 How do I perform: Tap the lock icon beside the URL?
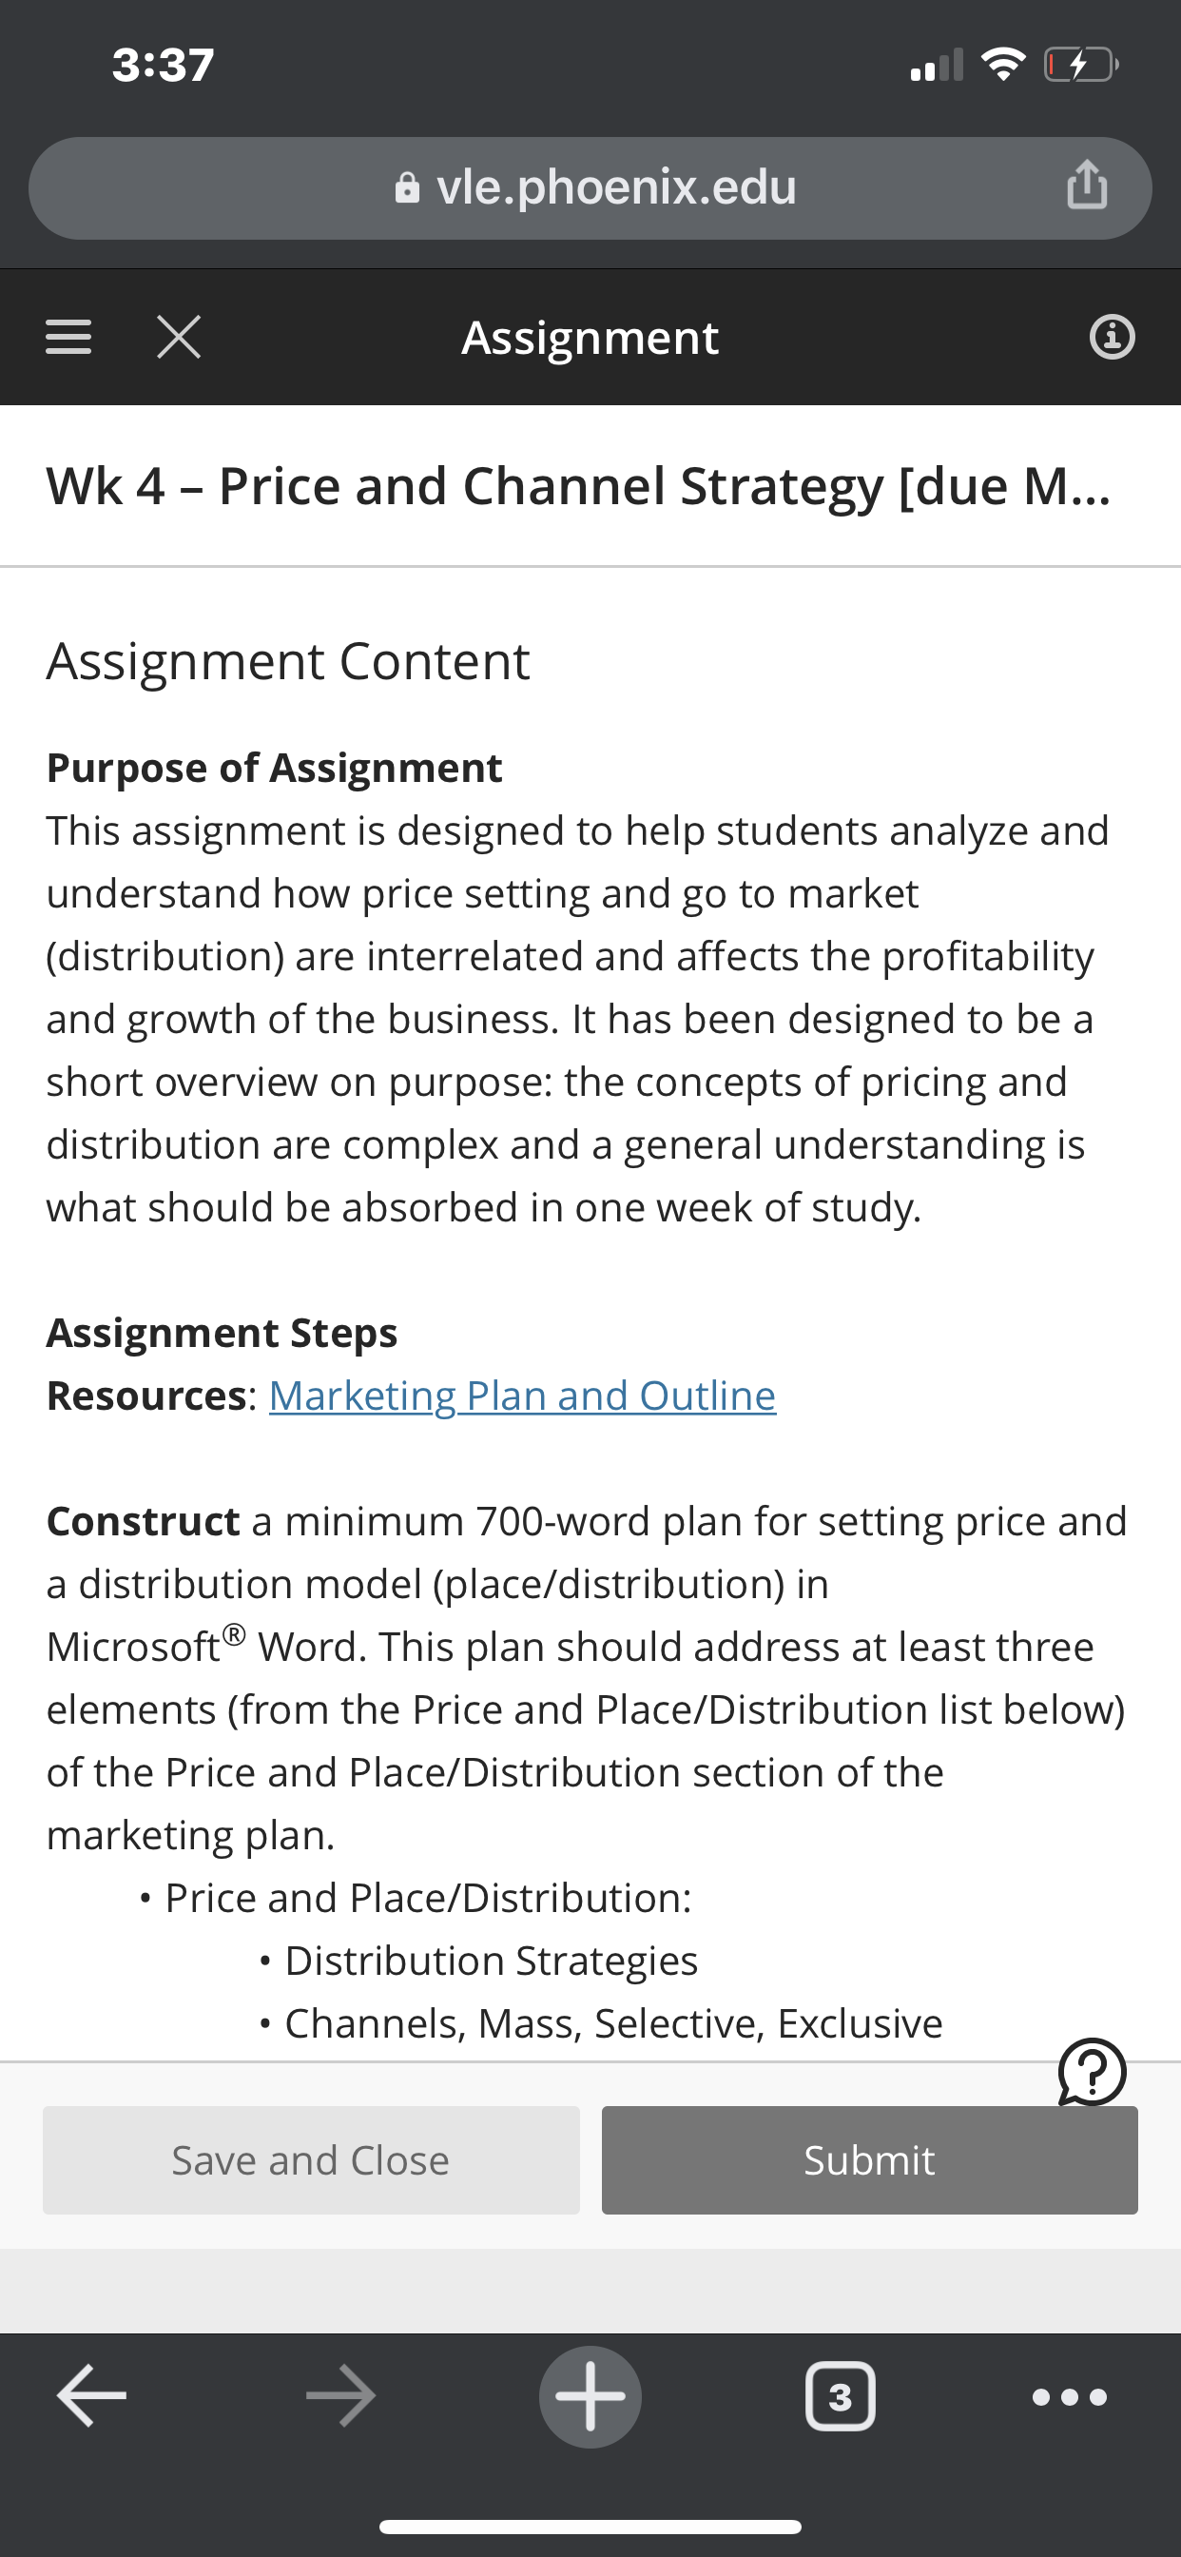(407, 187)
